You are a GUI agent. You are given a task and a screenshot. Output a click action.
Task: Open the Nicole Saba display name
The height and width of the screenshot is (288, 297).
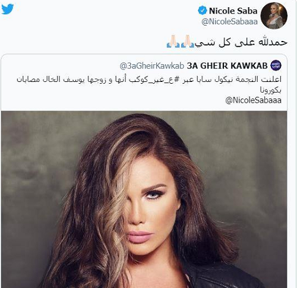pyautogui.click(x=233, y=11)
